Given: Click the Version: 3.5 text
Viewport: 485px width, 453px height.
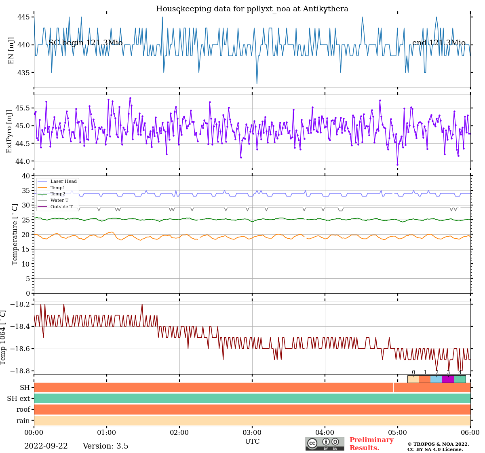Looking at the screenshot, I should pyautogui.click(x=105, y=446).
